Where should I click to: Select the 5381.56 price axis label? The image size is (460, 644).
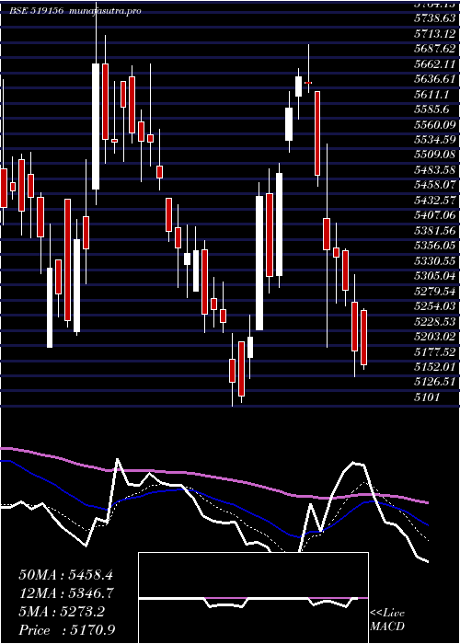click(x=435, y=230)
